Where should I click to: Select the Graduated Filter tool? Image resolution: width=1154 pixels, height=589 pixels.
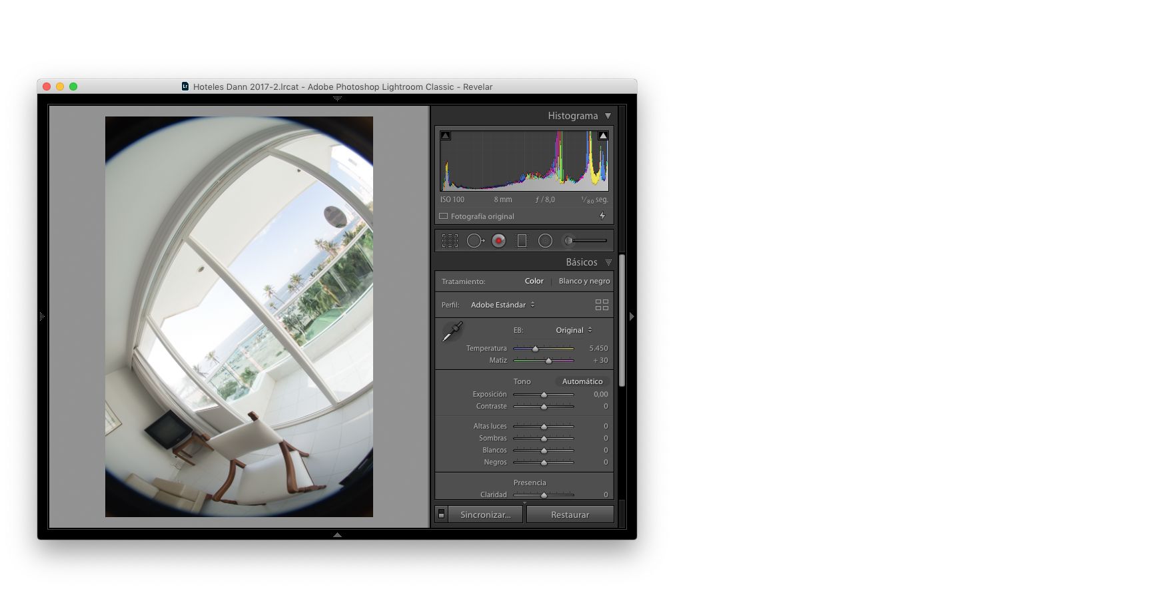pos(522,241)
